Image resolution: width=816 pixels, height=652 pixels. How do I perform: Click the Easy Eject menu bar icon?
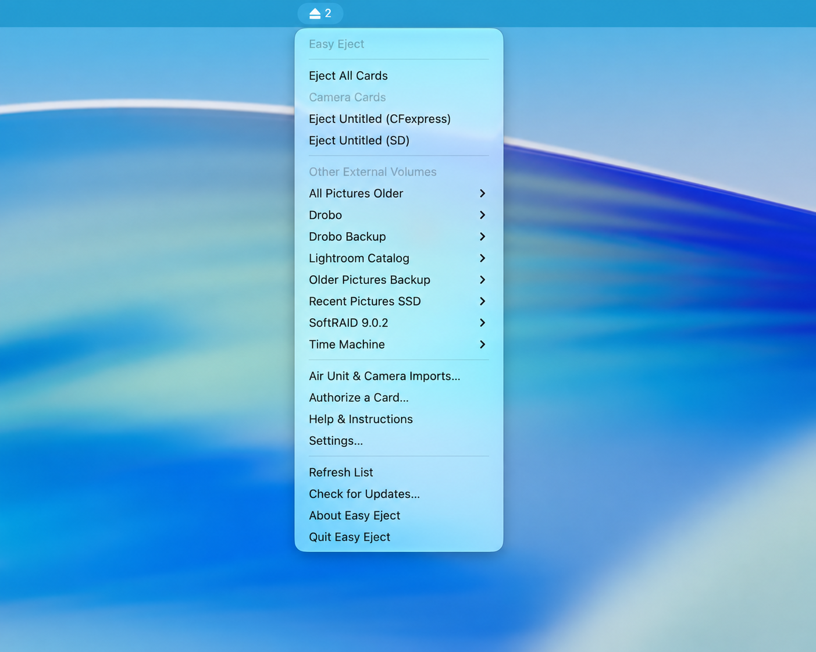coord(320,13)
